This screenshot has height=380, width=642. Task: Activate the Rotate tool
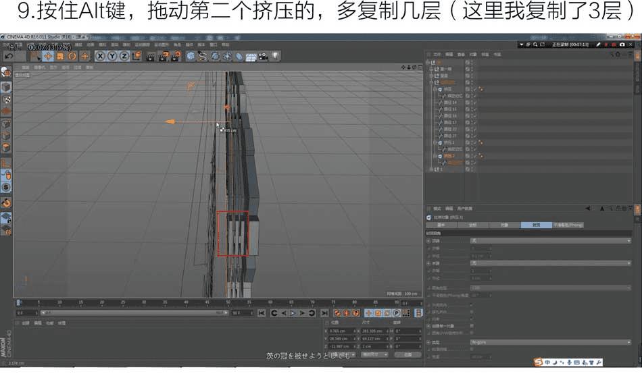[x=72, y=56]
